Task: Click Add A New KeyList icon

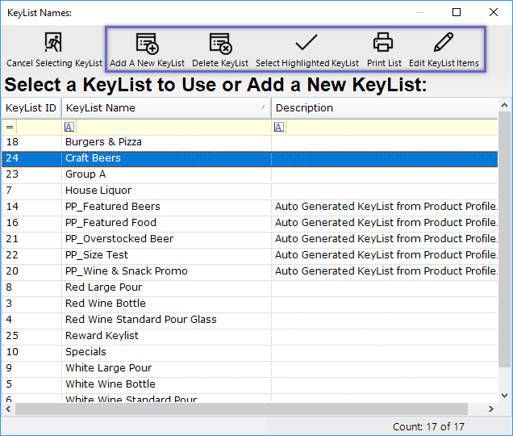Action: [147, 43]
